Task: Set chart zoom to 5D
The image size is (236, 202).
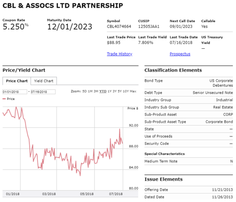Action: (85, 91)
